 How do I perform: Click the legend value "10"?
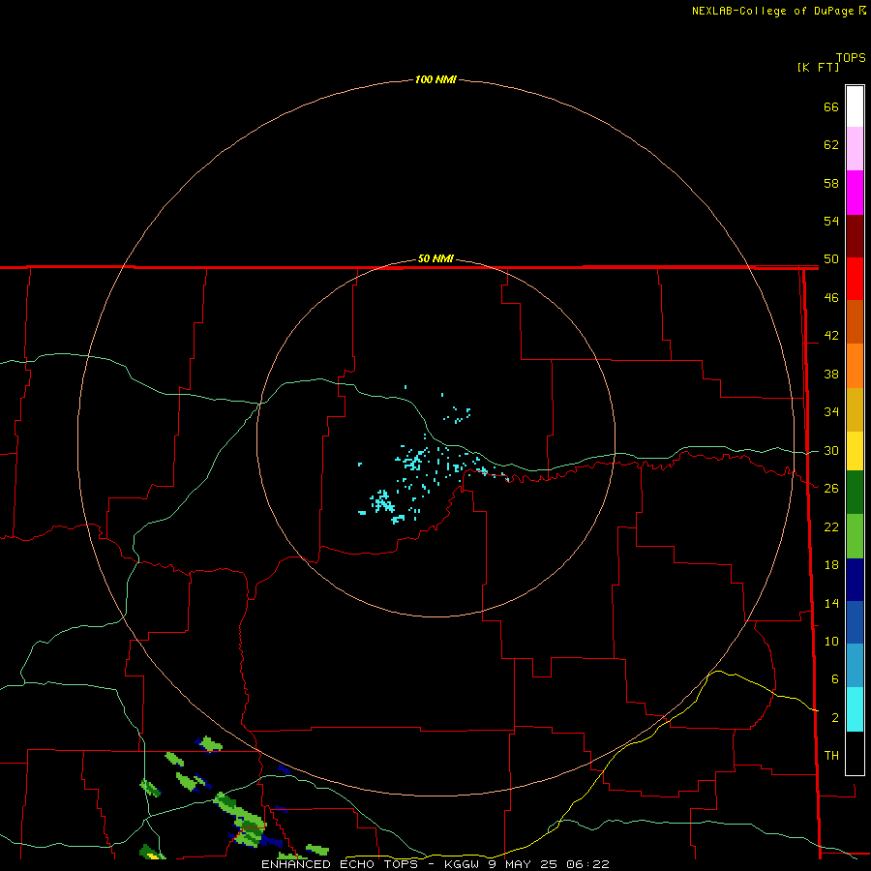(831, 642)
